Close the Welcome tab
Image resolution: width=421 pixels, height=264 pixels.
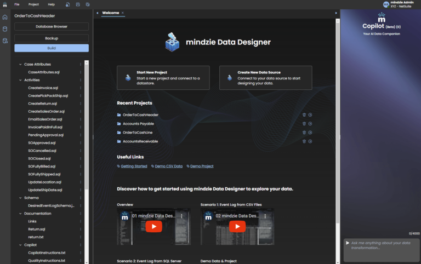pyautogui.click(x=123, y=13)
